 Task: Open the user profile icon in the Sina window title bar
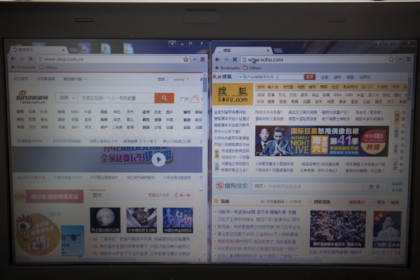(x=172, y=44)
